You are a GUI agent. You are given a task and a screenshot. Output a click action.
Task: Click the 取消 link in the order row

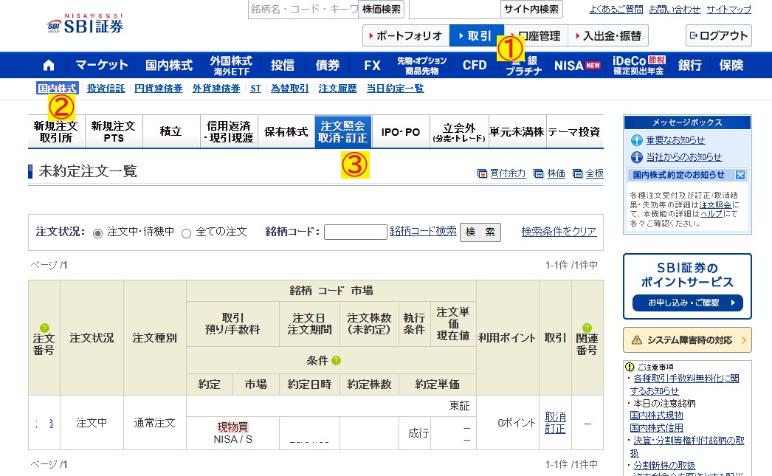[555, 417]
